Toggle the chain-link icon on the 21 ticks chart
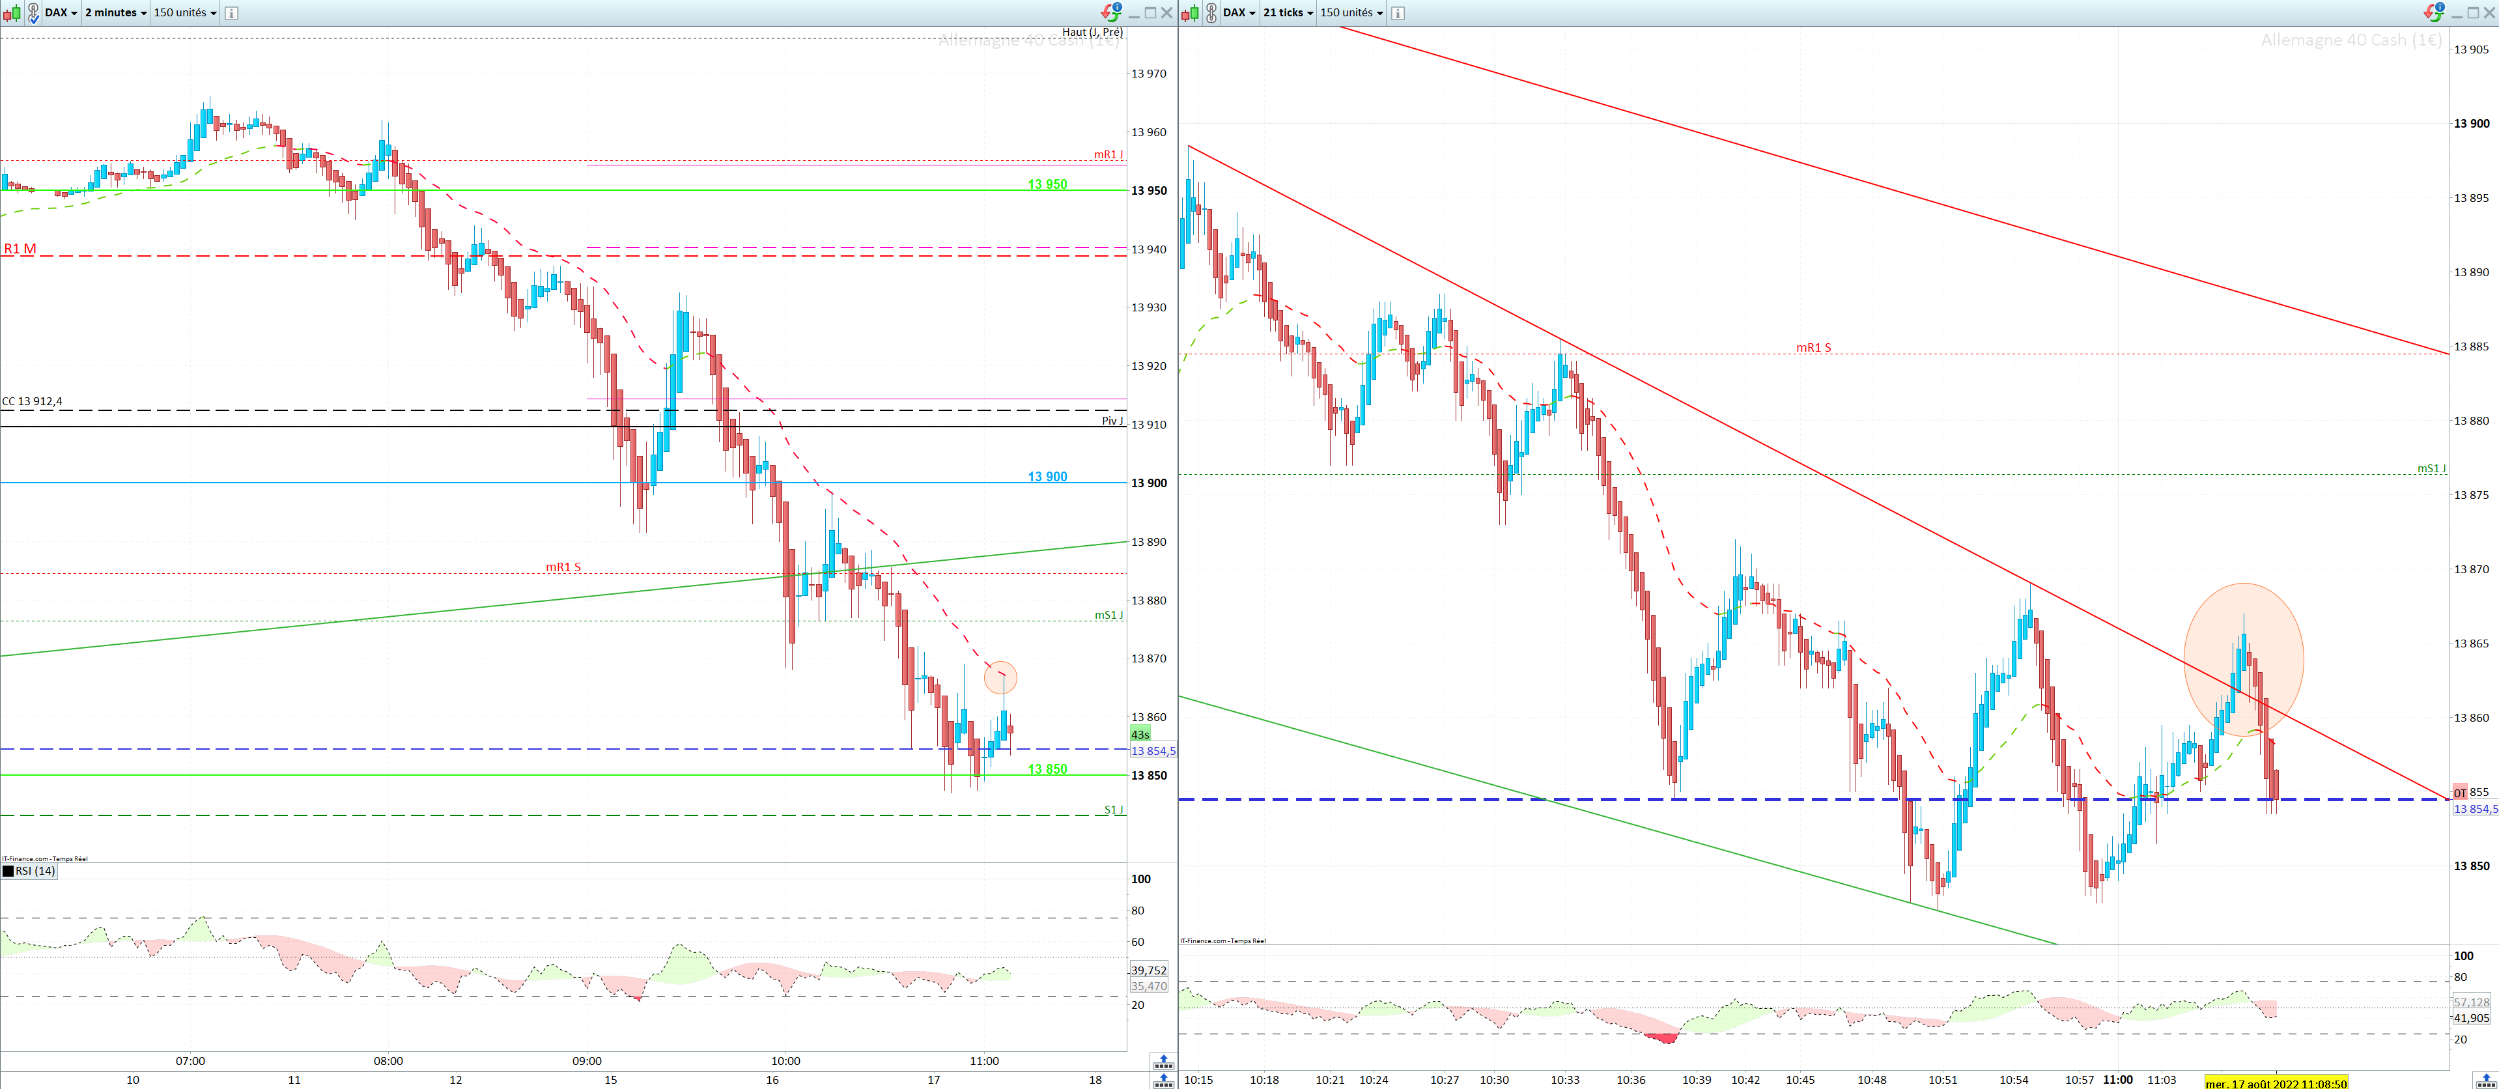This screenshot has width=2499, height=1089. pyautogui.click(x=1211, y=12)
